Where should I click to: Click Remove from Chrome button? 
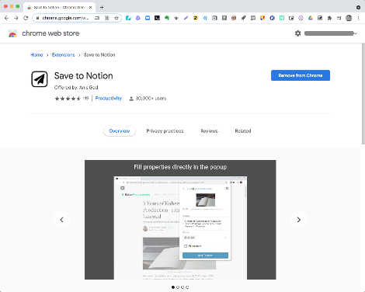tap(301, 75)
